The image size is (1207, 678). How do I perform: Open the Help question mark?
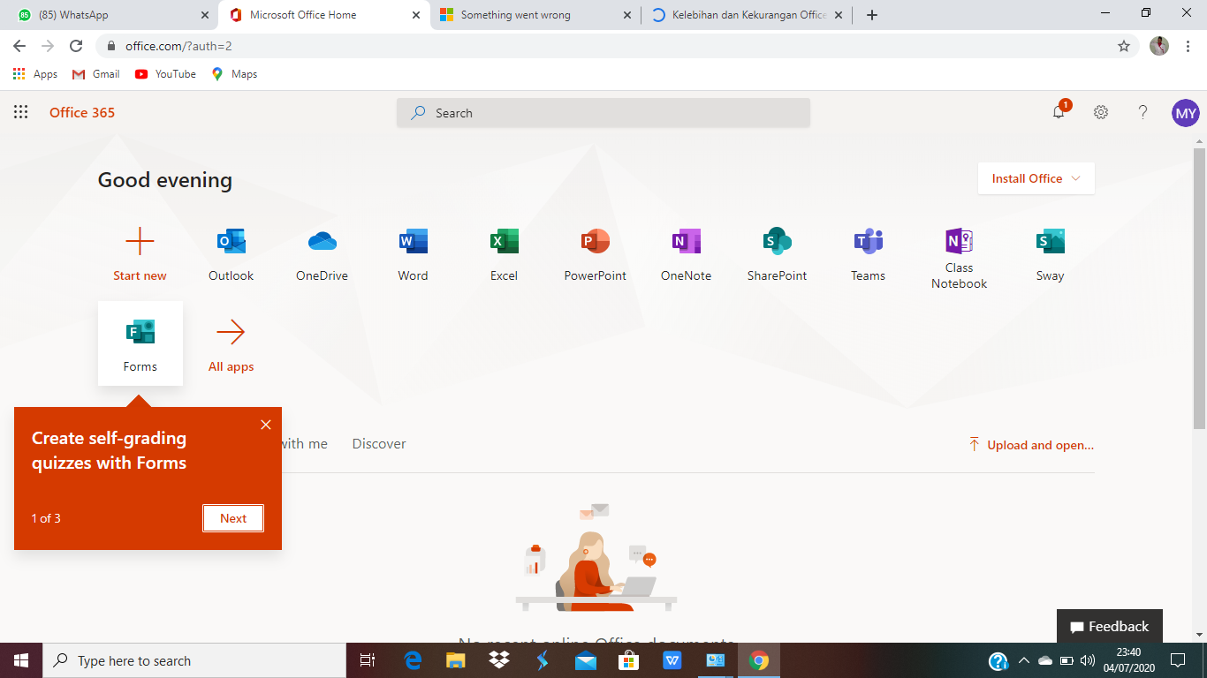pos(1142,112)
